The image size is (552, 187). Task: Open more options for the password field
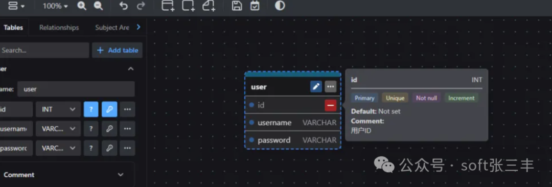pos(127,148)
